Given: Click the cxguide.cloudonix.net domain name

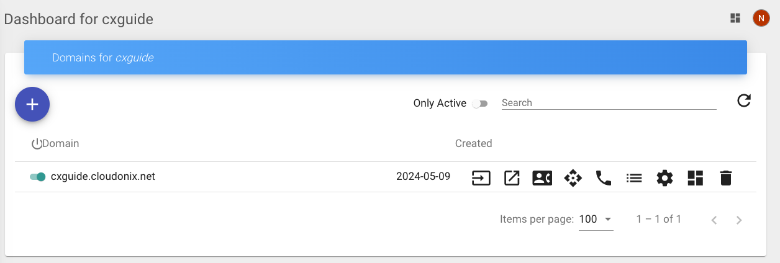Looking at the screenshot, I should [103, 176].
